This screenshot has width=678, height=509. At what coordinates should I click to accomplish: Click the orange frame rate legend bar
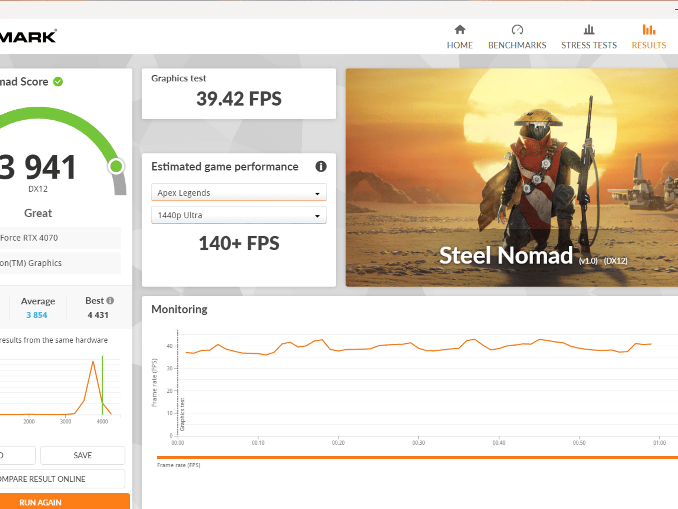[417, 457]
